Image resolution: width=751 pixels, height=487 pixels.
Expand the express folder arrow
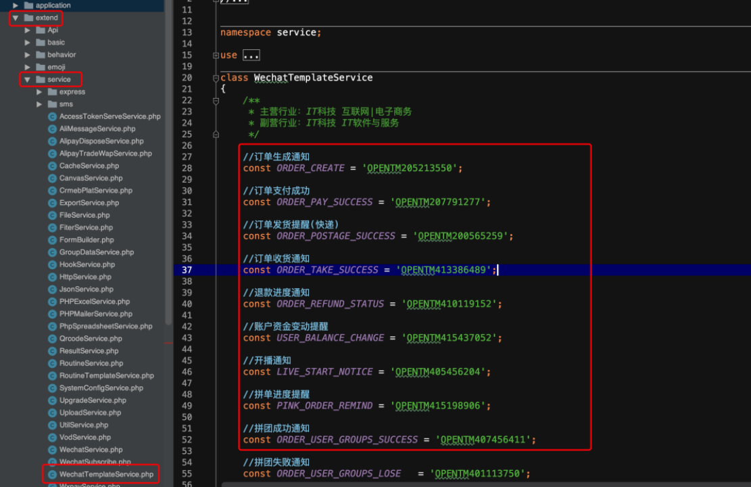tap(39, 92)
